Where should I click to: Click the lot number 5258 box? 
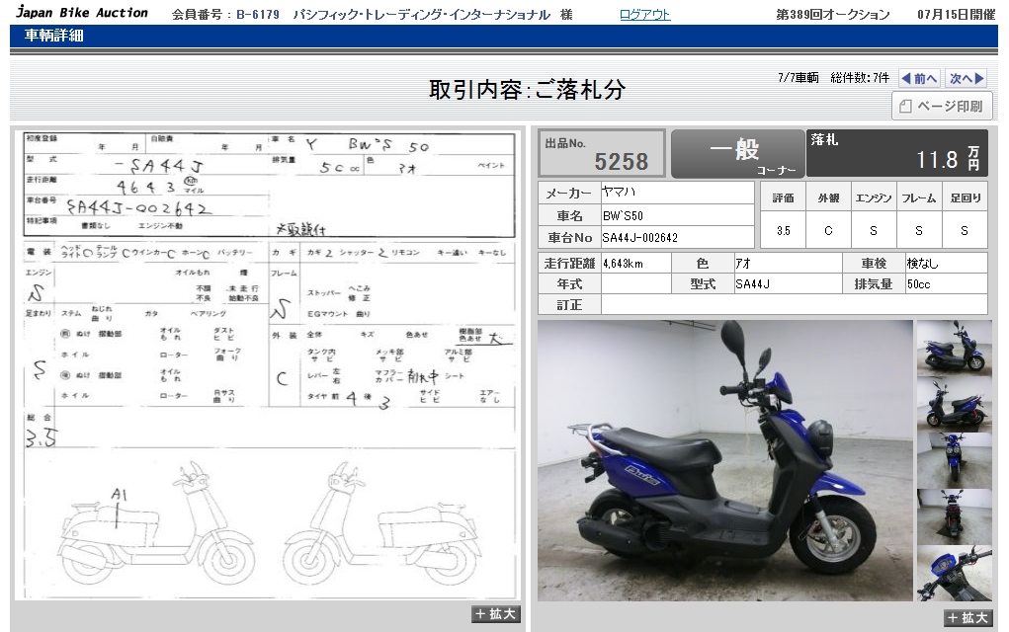(601, 153)
